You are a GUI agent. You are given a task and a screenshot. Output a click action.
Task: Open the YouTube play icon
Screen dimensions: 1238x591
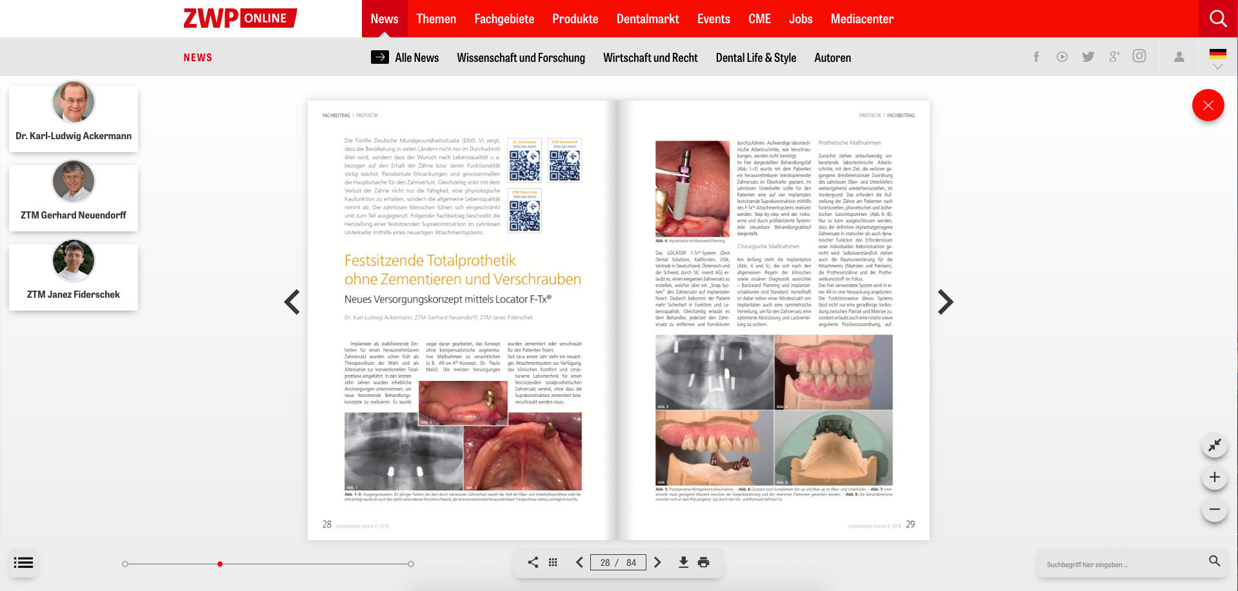click(x=1062, y=57)
